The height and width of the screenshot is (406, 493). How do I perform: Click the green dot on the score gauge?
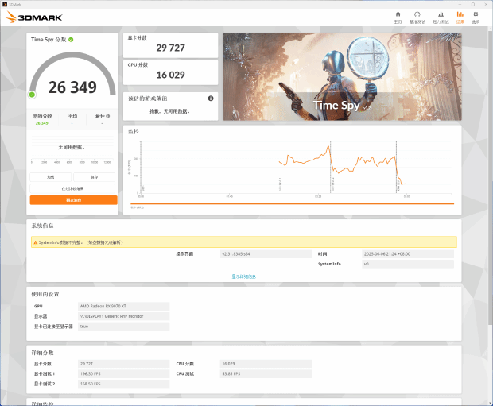pyautogui.click(x=32, y=95)
